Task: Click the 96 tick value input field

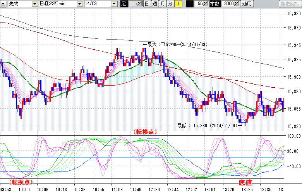Action: [199, 4]
